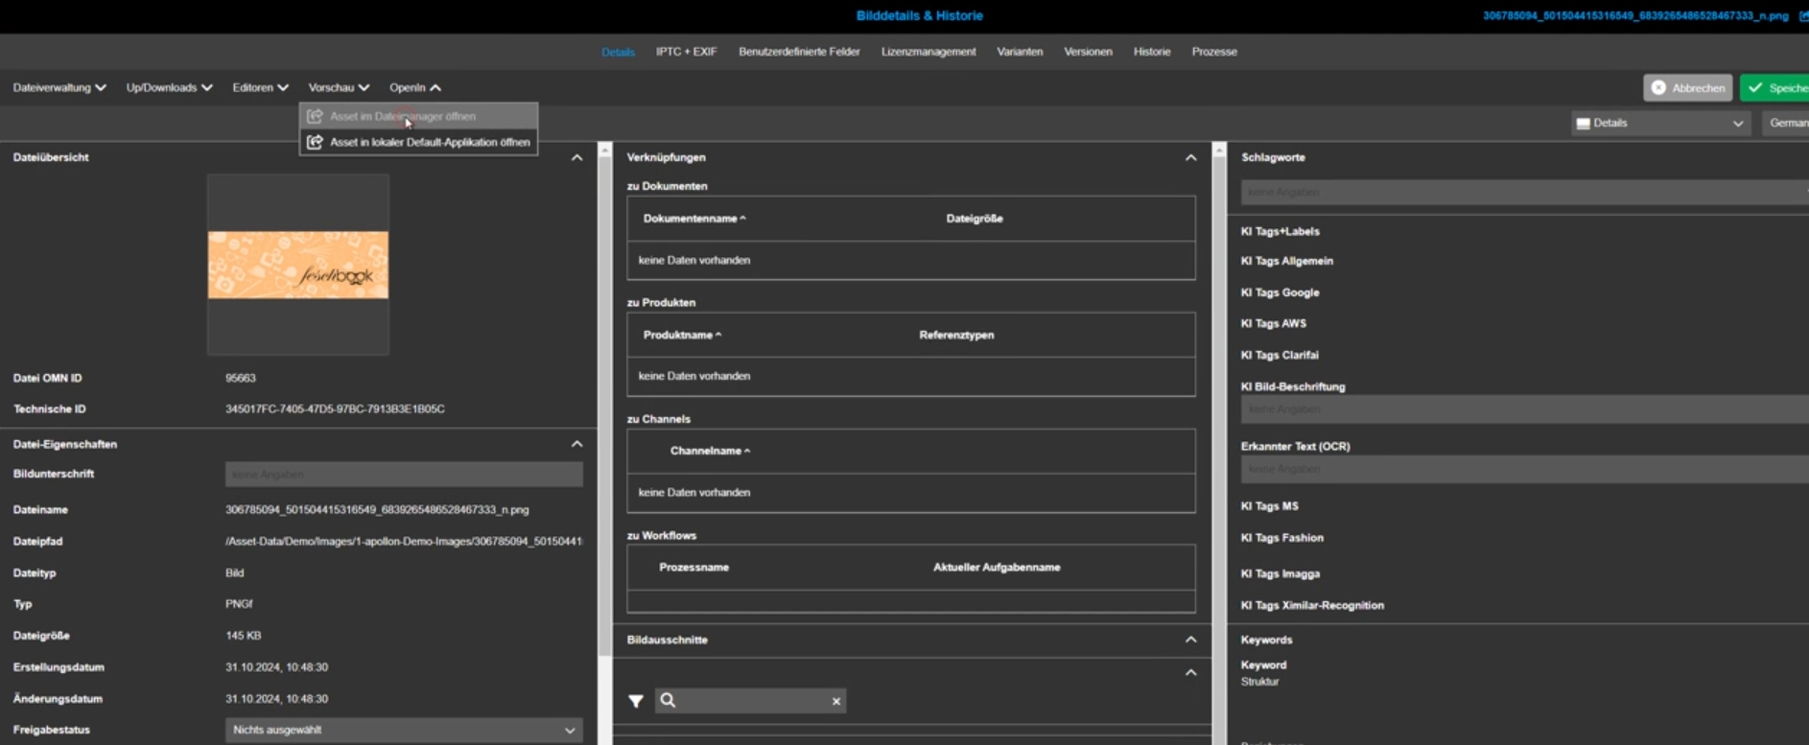Clear the search field with the X icon
Viewport: 1809px width, 745px height.
click(836, 701)
